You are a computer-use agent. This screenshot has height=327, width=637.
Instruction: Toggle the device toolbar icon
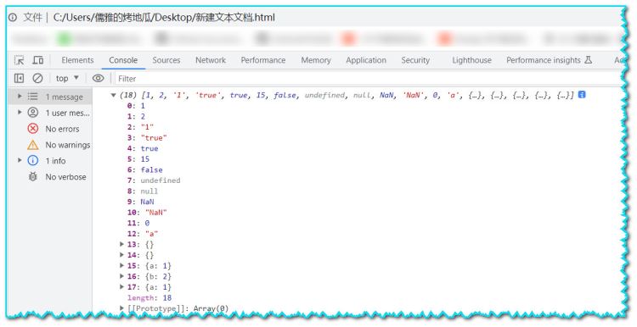tap(37, 60)
